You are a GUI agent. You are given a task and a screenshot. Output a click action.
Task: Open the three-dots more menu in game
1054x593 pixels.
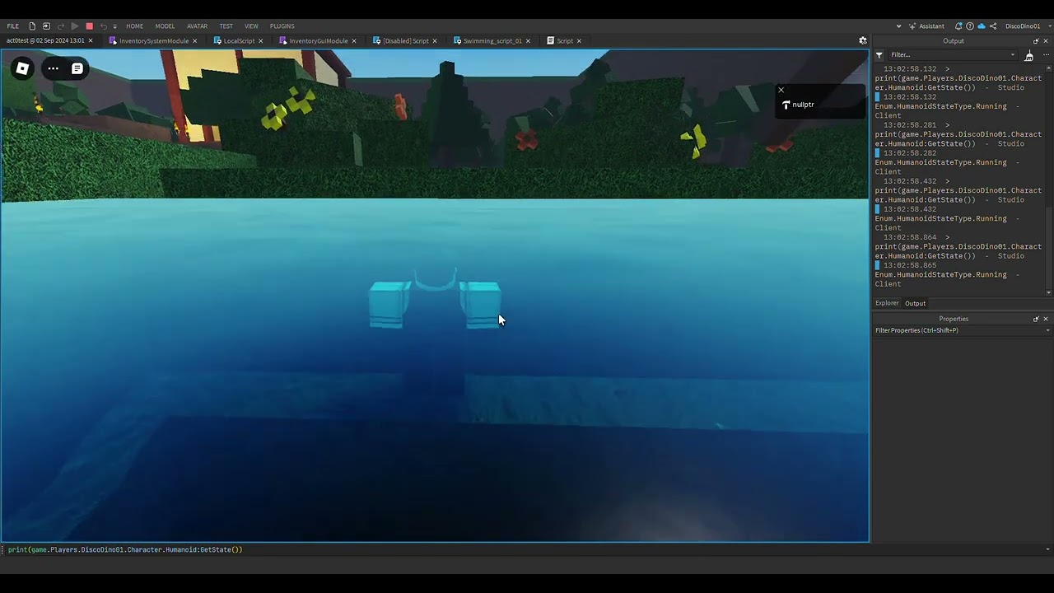coord(53,68)
